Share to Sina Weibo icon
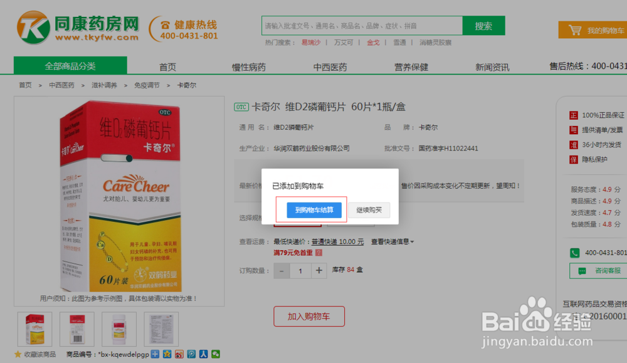 [x=179, y=354]
